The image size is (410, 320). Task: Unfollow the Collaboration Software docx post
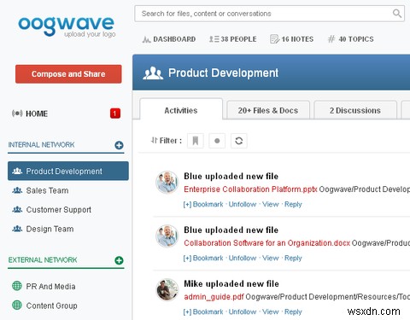coord(243,258)
